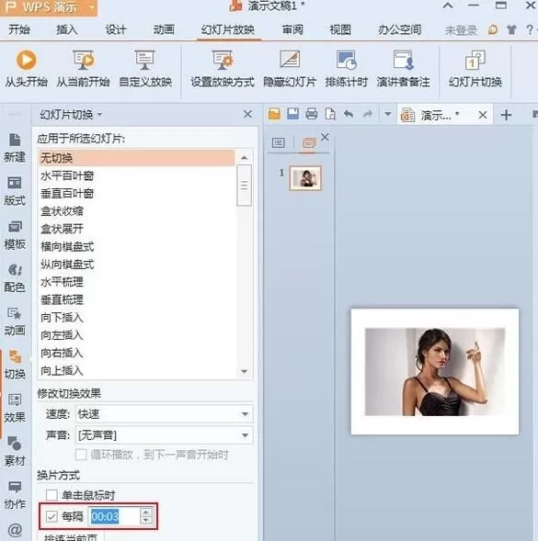
Task: Click sidebar New (新建) icon
Action: (15, 148)
